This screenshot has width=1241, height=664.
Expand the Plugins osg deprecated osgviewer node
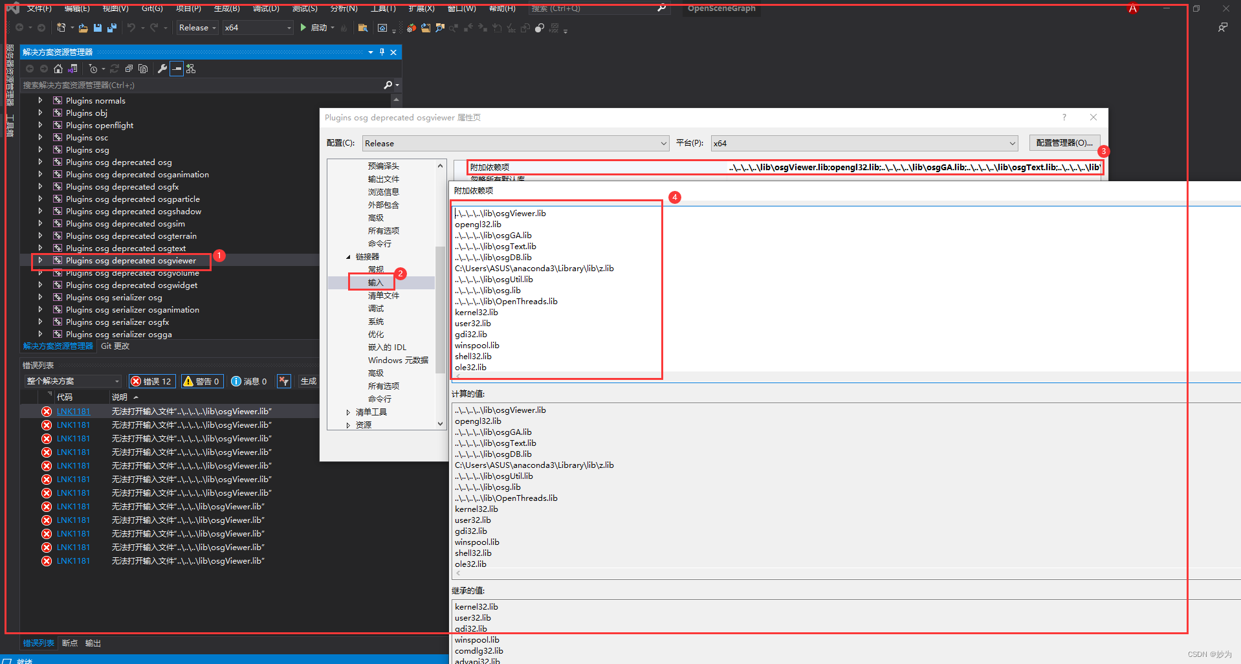40,260
